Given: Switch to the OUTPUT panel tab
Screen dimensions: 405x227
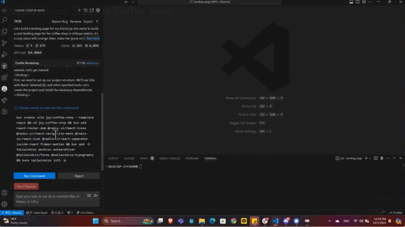Looking at the screenshot, I should point(113,158).
